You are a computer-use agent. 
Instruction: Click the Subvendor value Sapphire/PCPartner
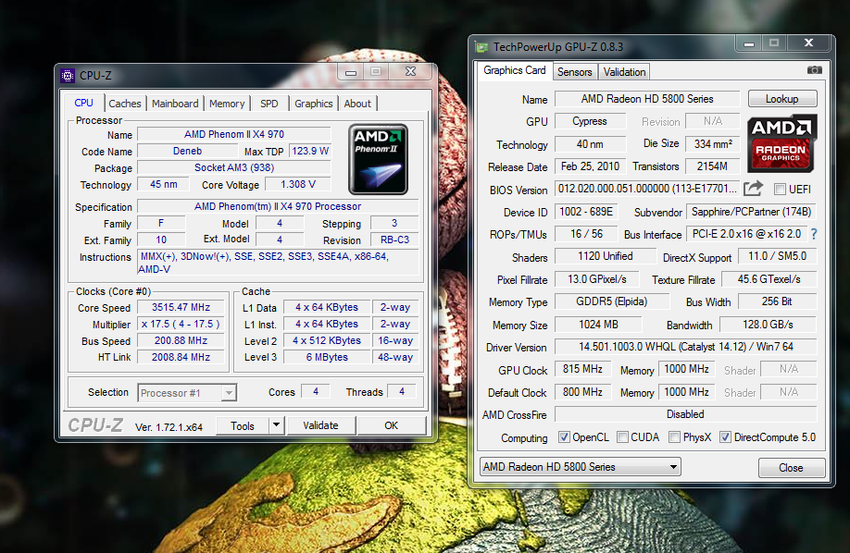[x=751, y=212]
